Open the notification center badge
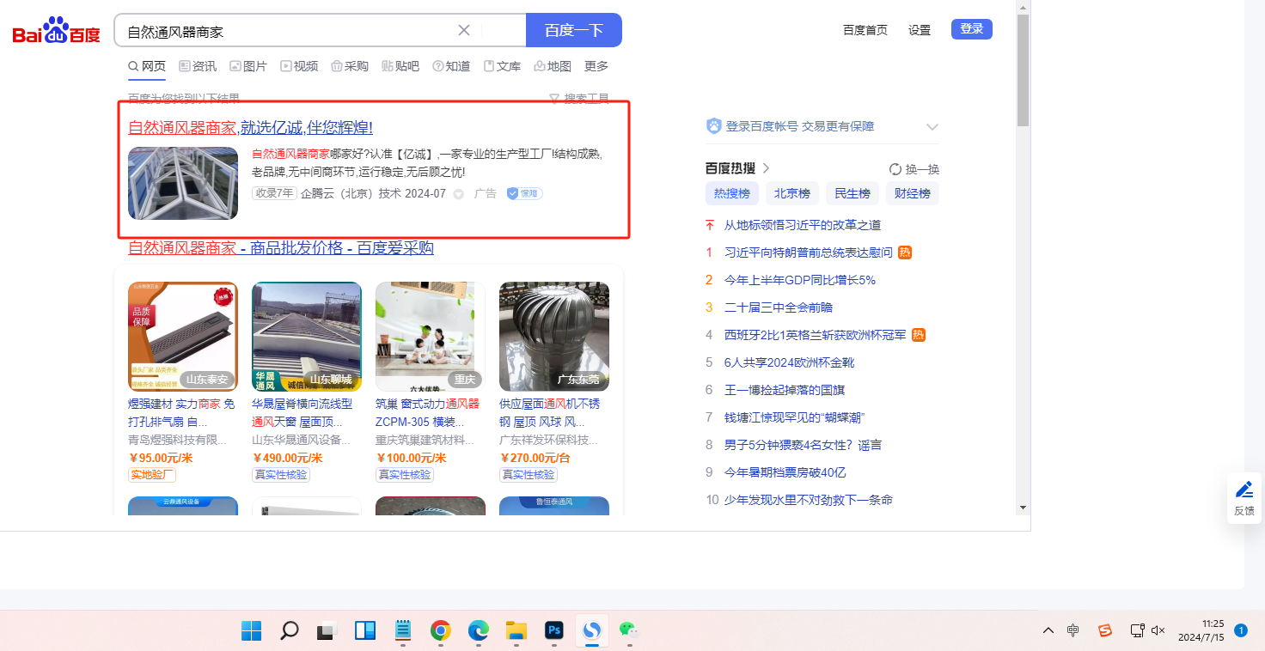 1241,630
